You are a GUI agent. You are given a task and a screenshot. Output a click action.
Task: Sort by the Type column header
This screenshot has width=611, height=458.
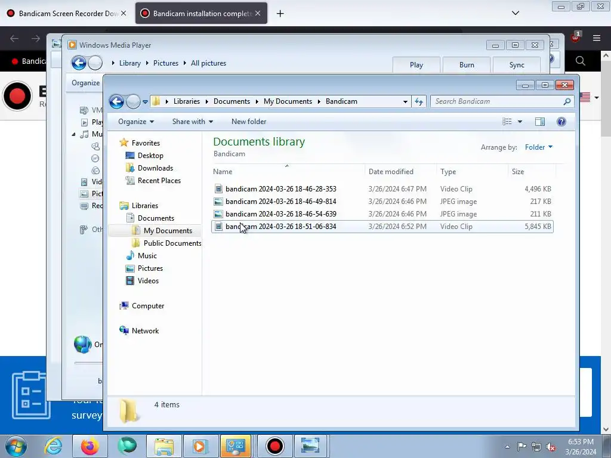[473, 172]
